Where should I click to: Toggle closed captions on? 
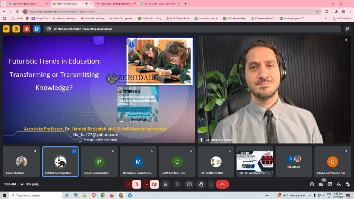click(x=166, y=184)
